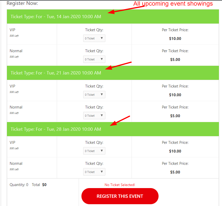The width and height of the screenshot is (222, 206).
Task: Click the Normal label under 28 Jan showing
Action: [16, 164]
